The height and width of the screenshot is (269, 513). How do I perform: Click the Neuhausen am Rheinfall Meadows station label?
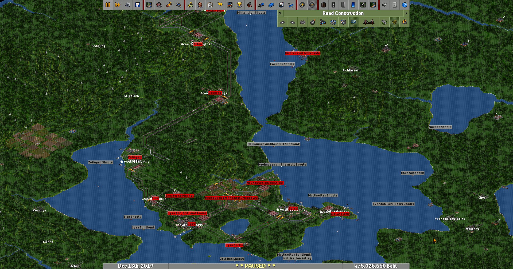click(x=231, y=198)
